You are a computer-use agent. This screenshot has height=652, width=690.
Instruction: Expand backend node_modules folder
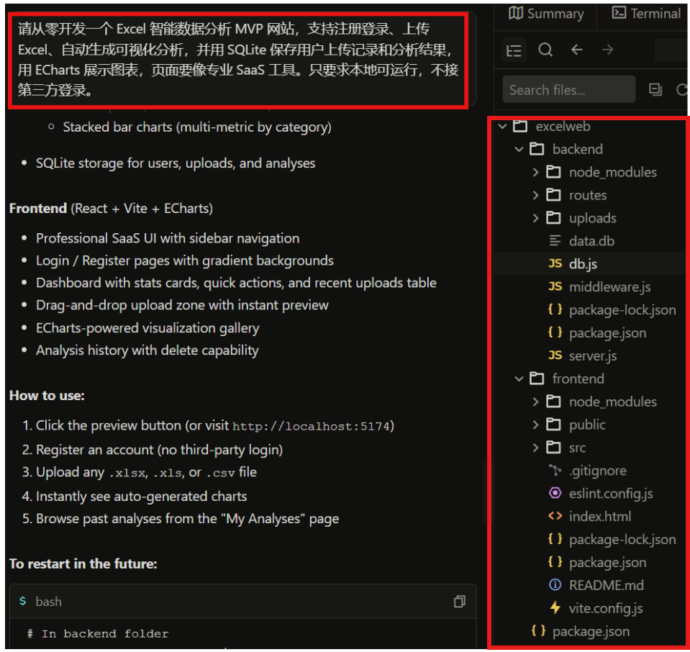[x=535, y=172]
